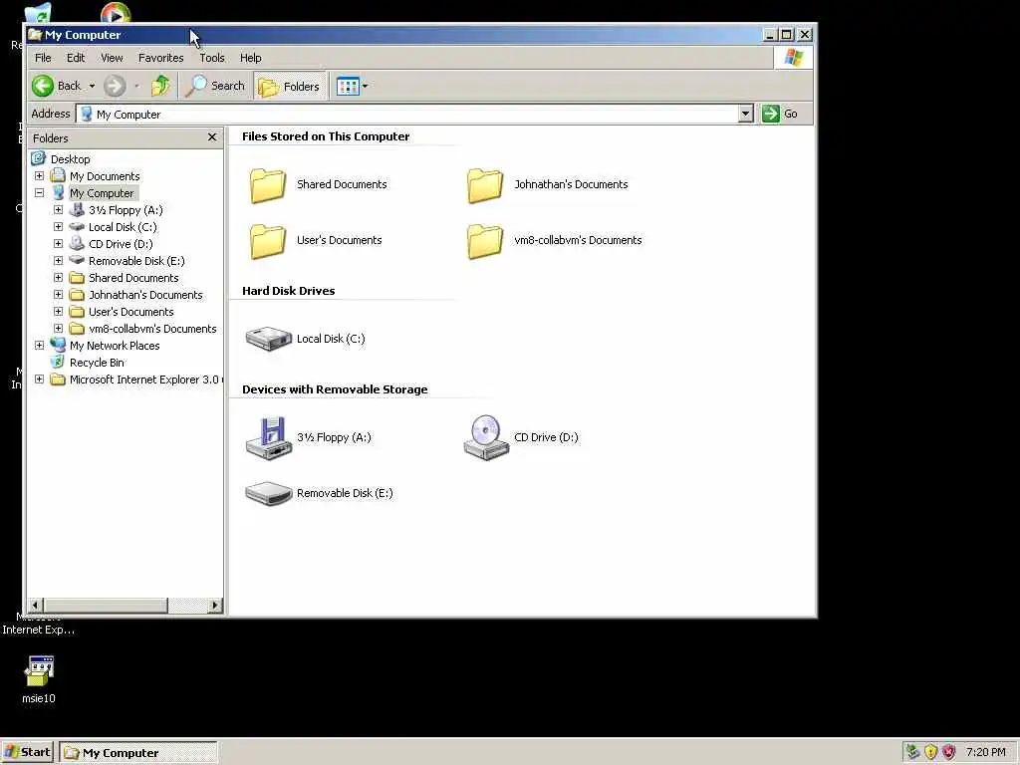Select vm8-collabvm's Documents in tree
Image resolution: width=1020 pixels, height=765 pixels.
[152, 329]
